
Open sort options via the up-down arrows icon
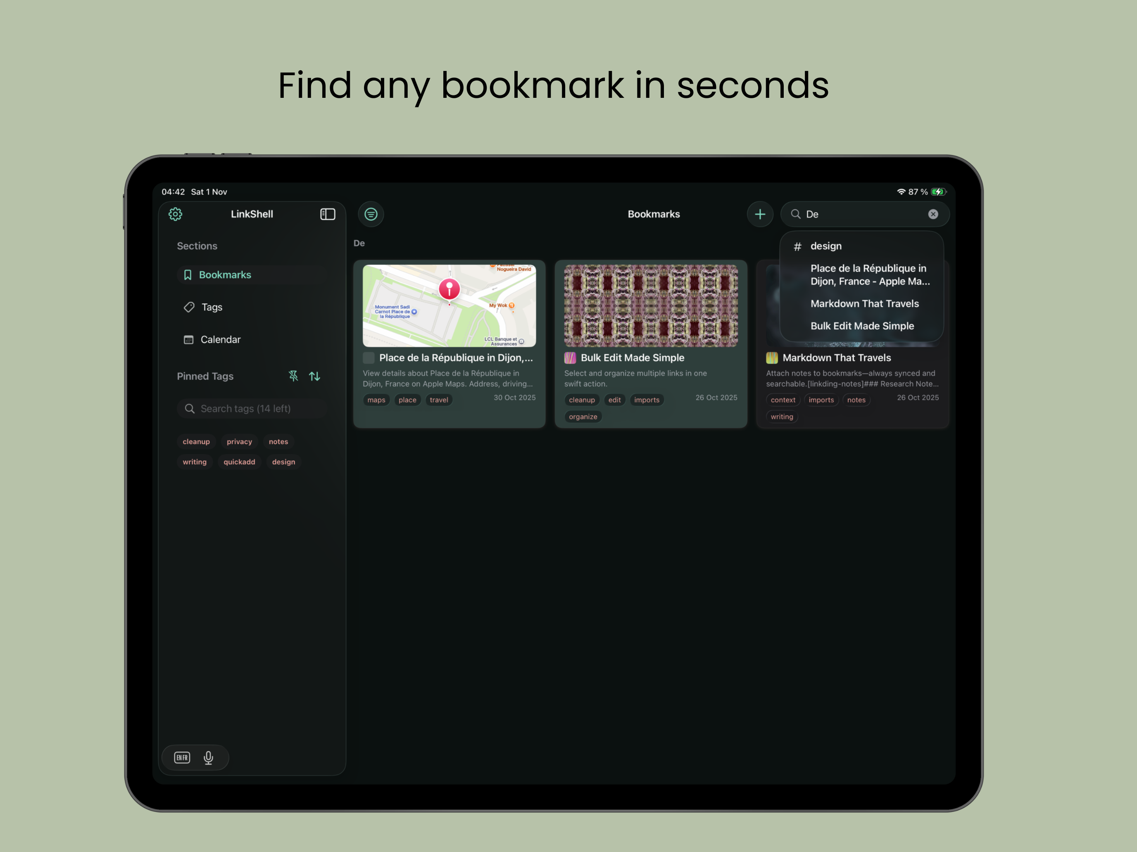pyautogui.click(x=314, y=376)
